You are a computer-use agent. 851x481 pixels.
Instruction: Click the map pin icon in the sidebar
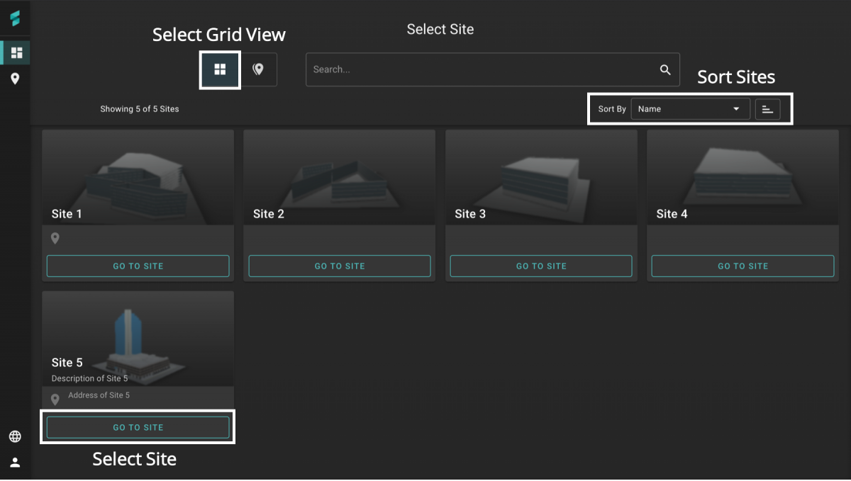tap(15, 78)
